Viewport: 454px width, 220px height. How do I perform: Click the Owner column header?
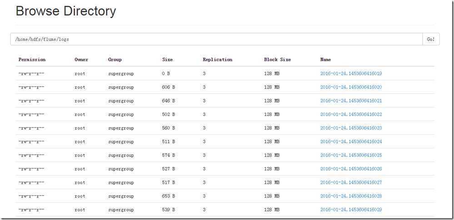(81, 59)
